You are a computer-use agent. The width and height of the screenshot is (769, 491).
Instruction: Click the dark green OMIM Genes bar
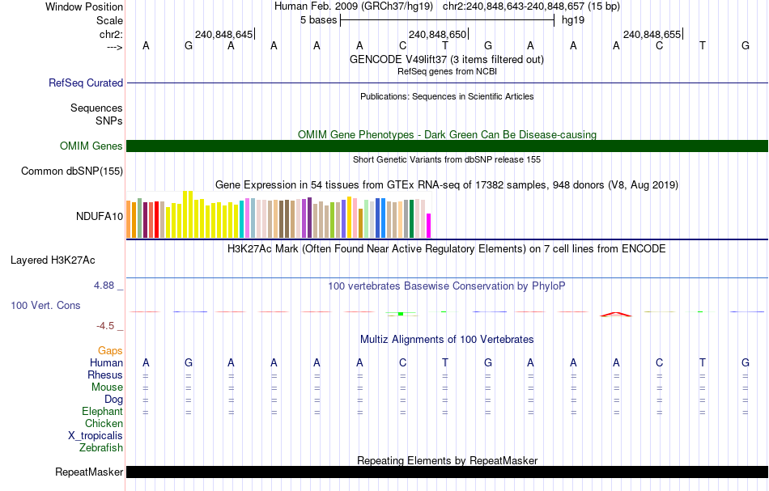click(x=447, y=146)
